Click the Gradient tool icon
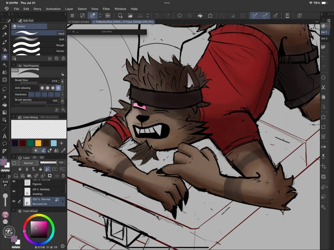Screen dimensions: 334x250 pos(4,113)
